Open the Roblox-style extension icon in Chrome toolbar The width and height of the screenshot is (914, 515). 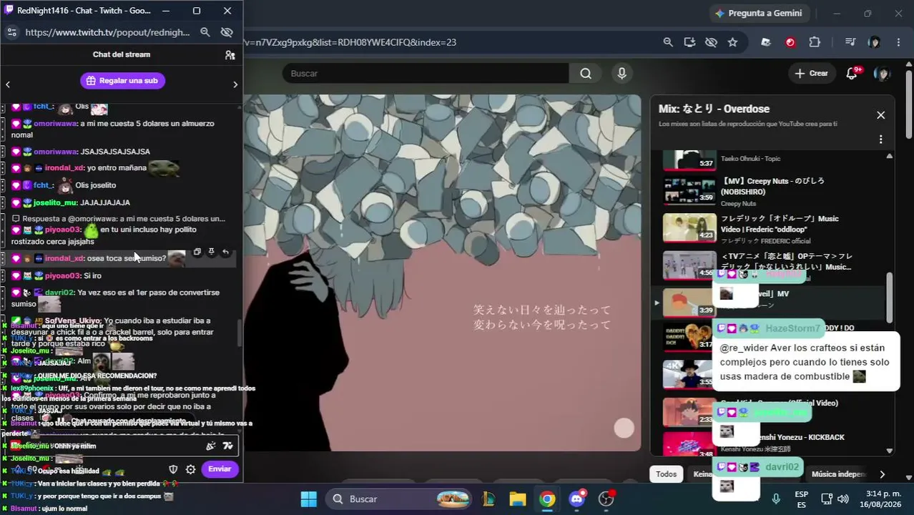tap(766, 42)
